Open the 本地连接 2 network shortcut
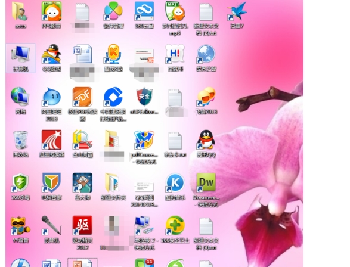 pyautogui.click(x=144, y=232)
